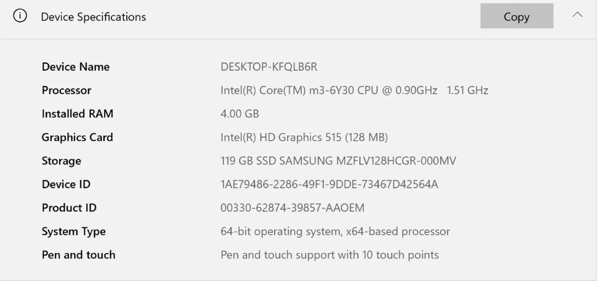Click the Graphics Card row label
600x281 pixels.
point(77,137)
